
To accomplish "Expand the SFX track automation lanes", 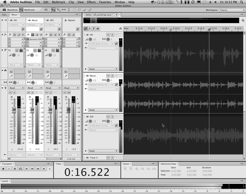I will point(86,151).
